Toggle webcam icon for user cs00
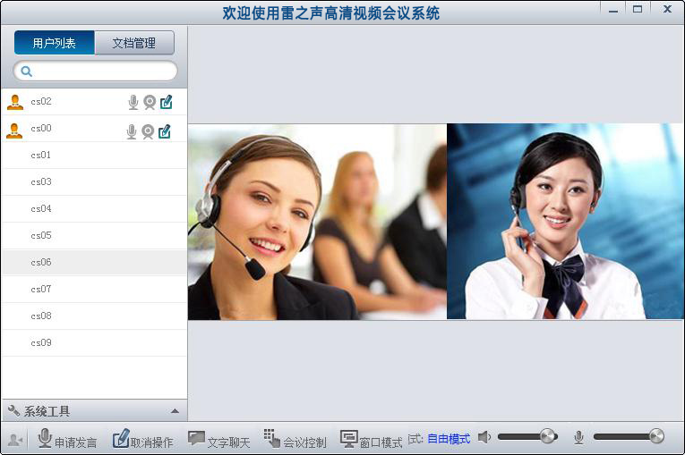 pos(148,131)
